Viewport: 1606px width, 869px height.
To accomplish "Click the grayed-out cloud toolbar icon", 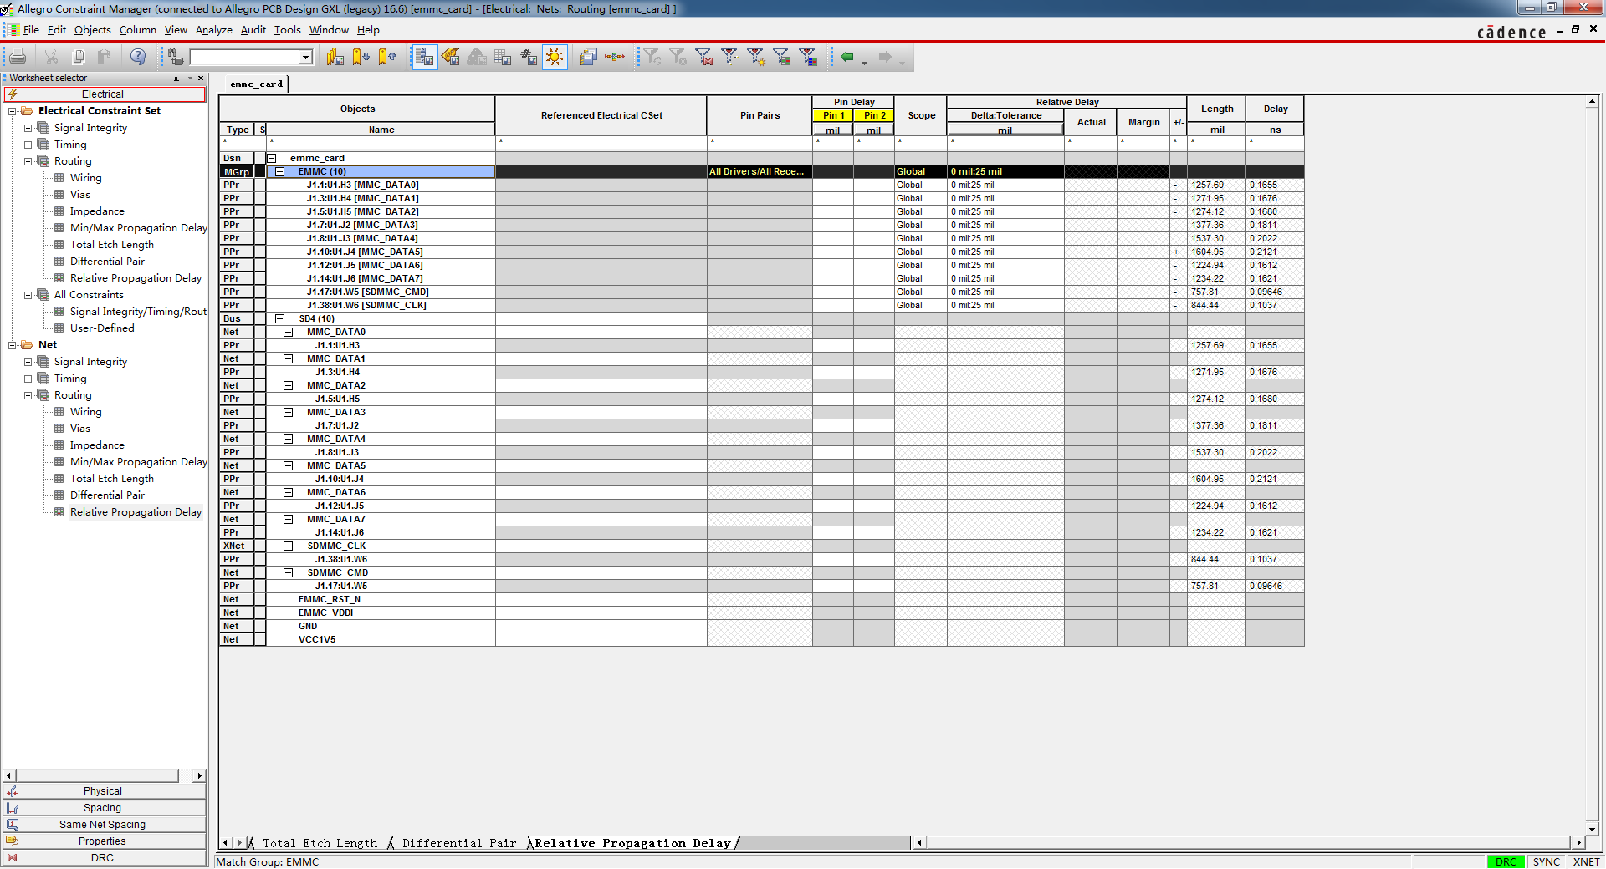I will pyautogui.click(x=477, y=57).
